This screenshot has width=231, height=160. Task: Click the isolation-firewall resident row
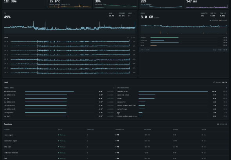click(115, 153)
